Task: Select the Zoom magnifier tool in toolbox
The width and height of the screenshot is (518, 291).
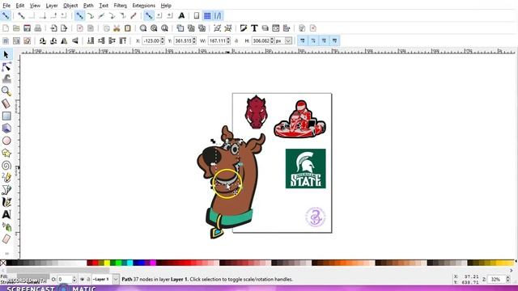Action: point(6,91)
